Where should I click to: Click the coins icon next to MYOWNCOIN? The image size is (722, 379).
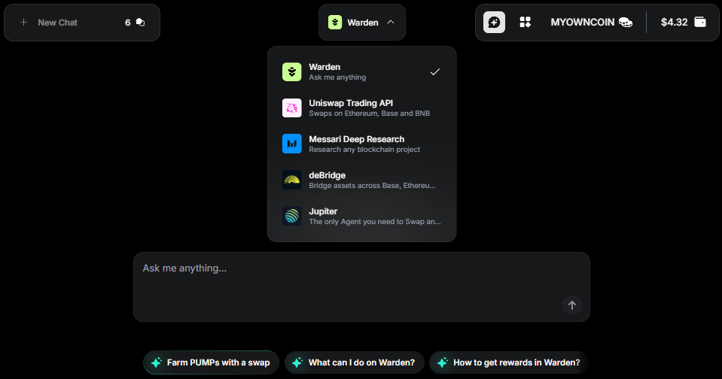click(x=626, y=22)
